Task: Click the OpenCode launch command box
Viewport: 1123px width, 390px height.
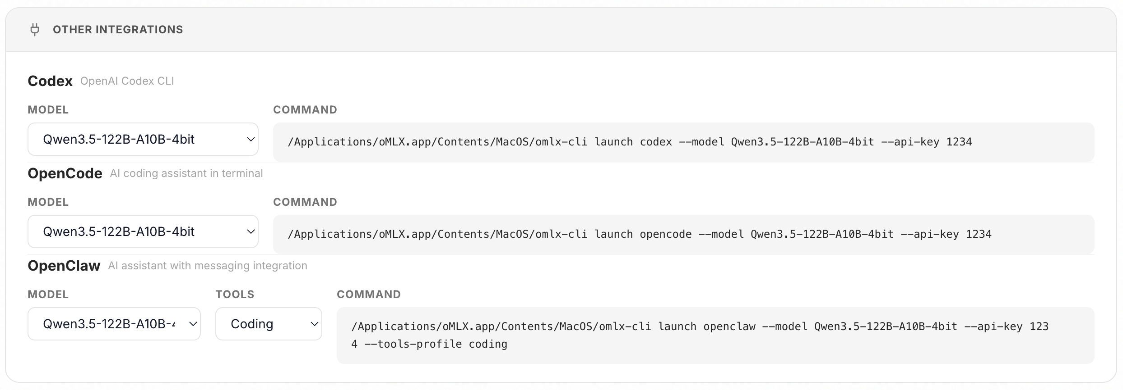Action: (x=683, y=235)
